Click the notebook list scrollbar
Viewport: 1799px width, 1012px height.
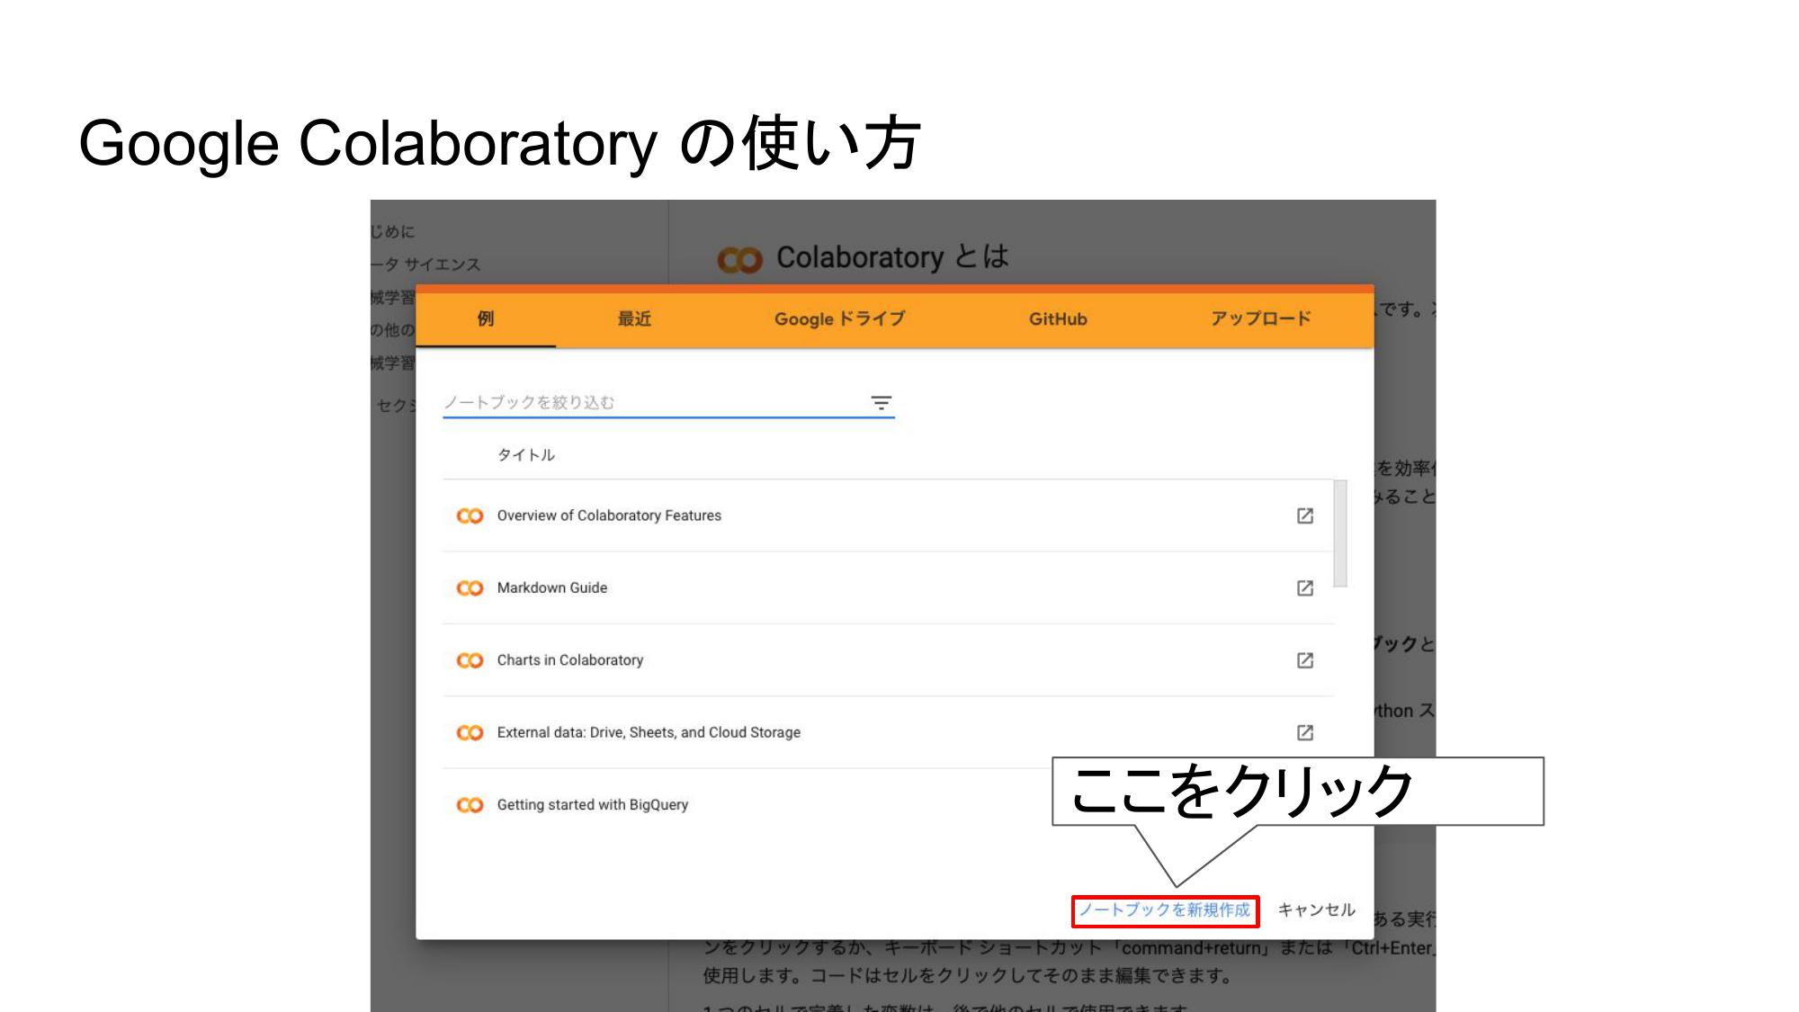(1340, 533)
